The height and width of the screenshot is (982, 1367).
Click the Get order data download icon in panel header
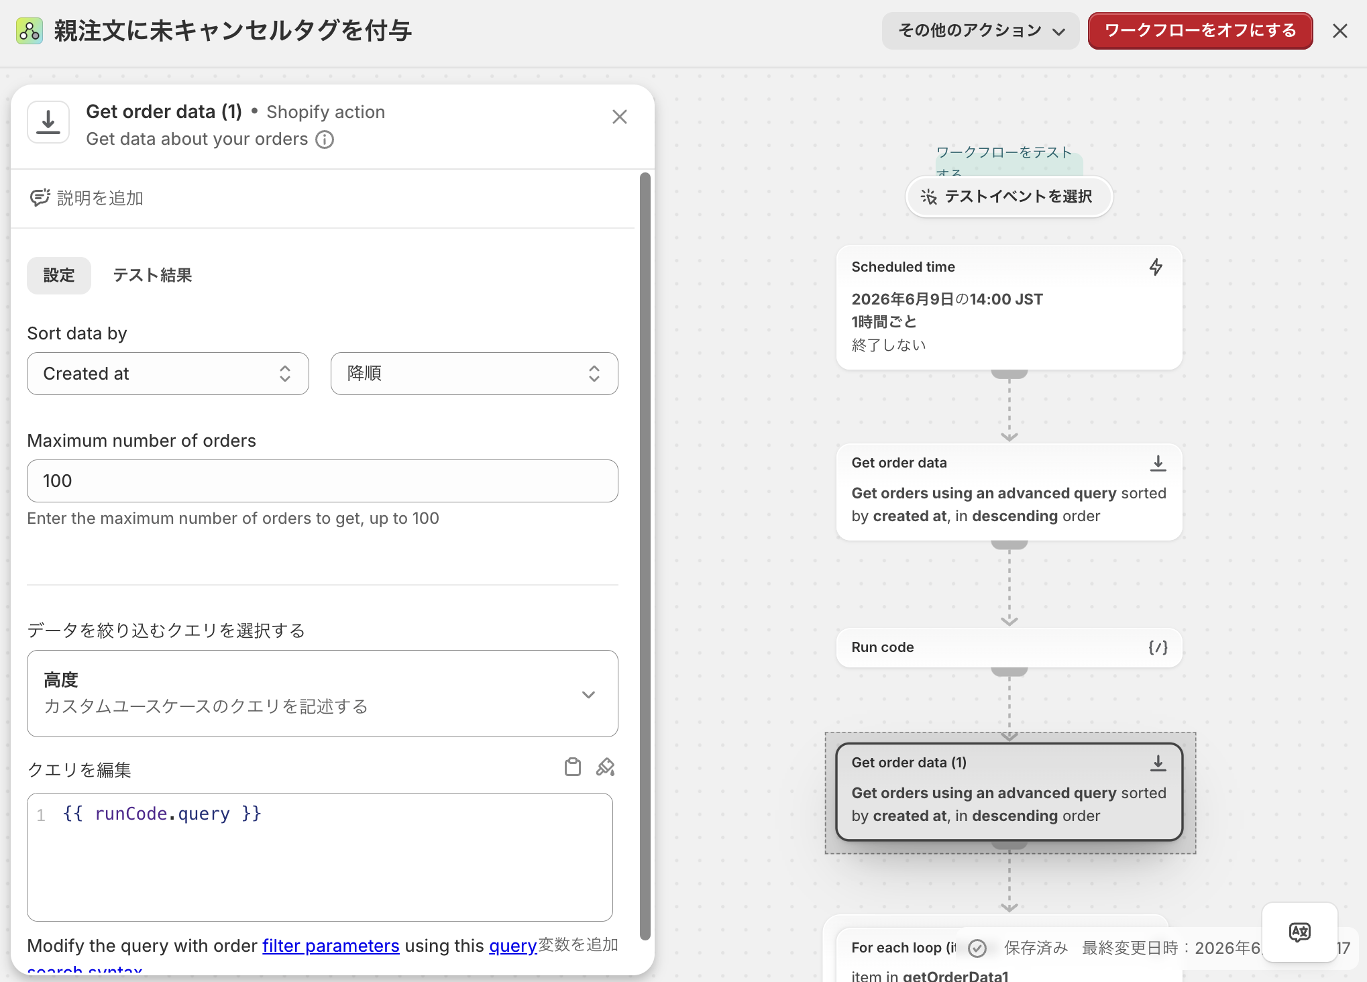48,122
